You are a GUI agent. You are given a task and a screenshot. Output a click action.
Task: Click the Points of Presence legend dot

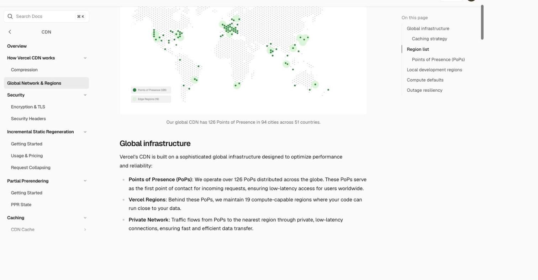point(134,90)
